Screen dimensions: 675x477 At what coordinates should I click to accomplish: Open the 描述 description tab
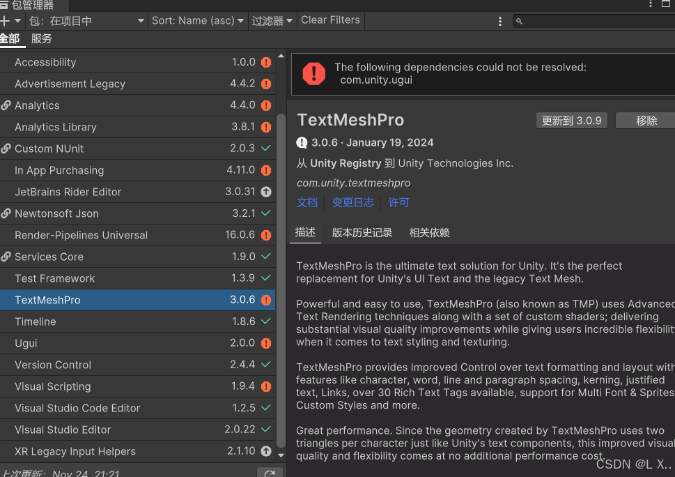(x=305, y=233)
